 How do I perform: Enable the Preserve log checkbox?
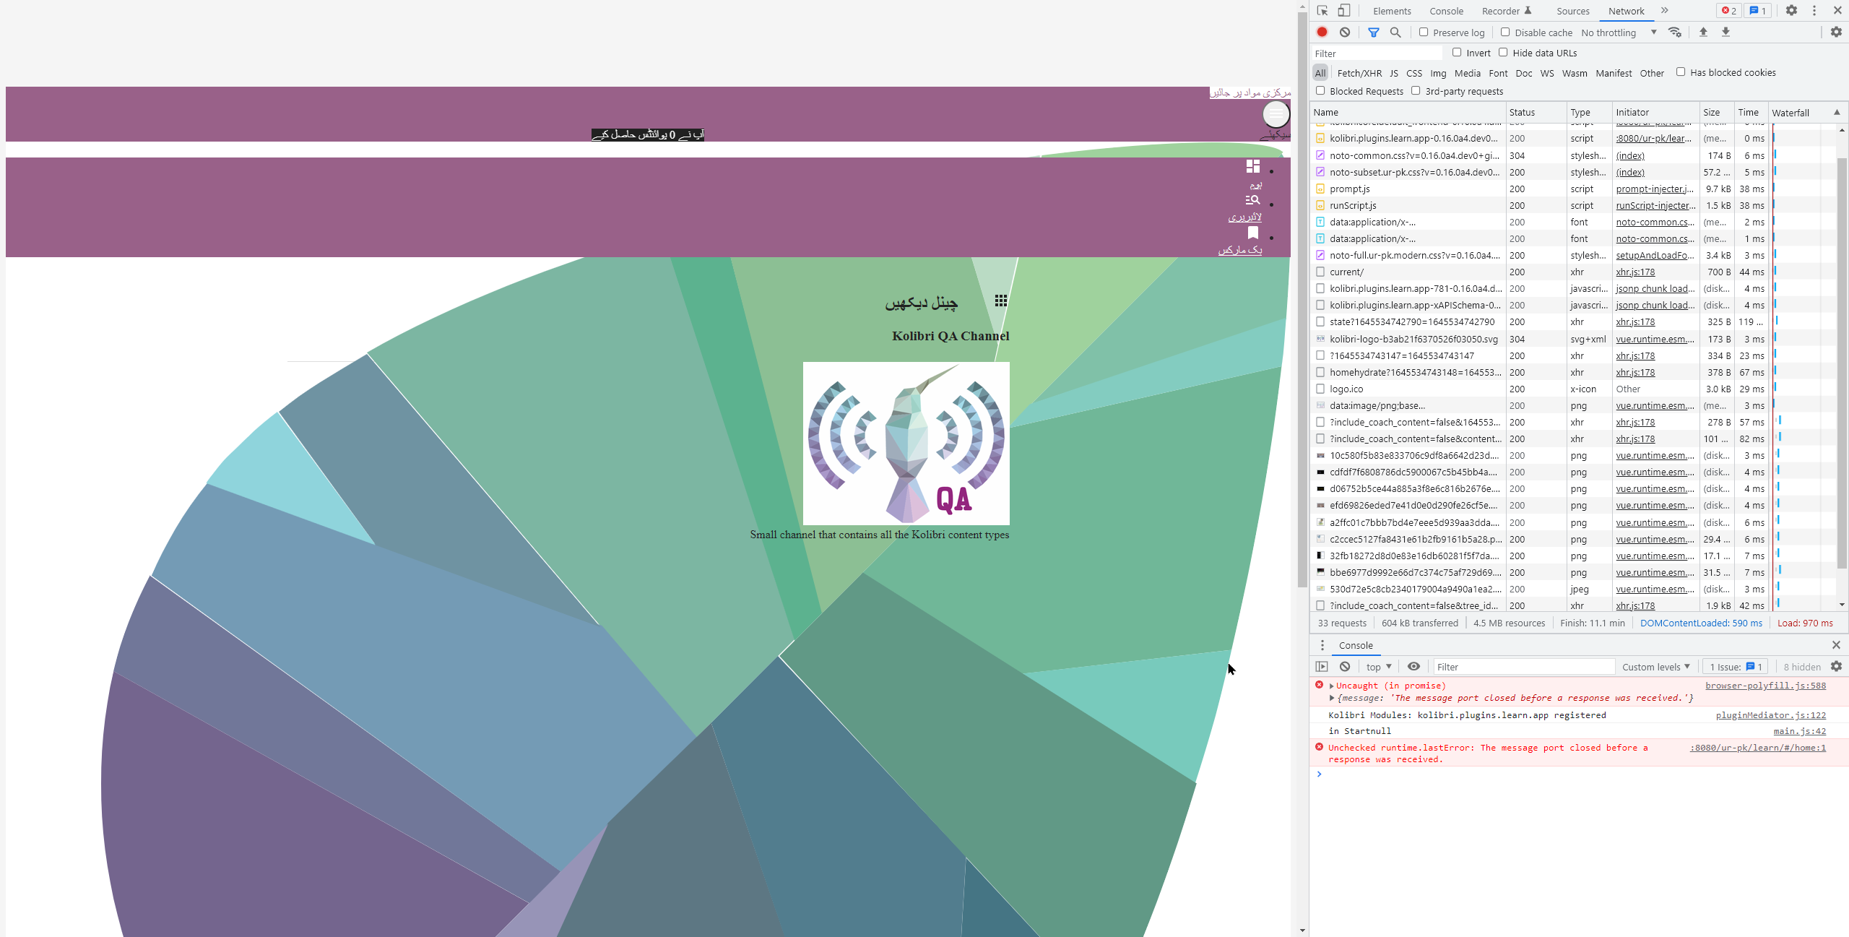[x=1423, y=33]
